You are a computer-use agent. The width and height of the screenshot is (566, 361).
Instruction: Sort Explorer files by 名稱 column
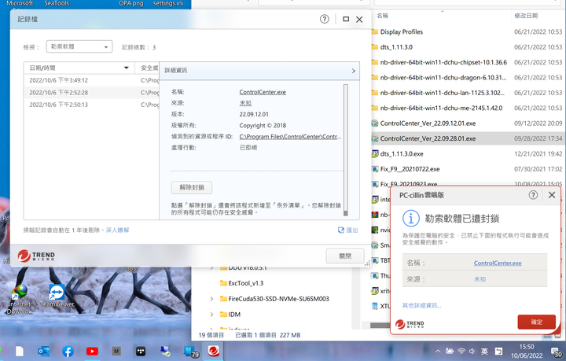(x=382, y=16)
